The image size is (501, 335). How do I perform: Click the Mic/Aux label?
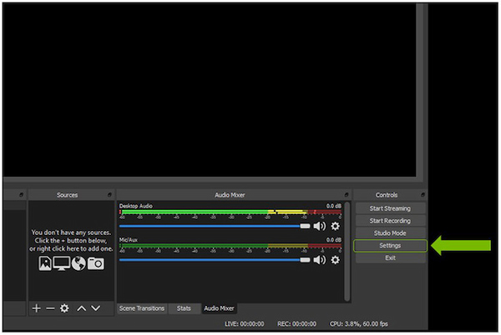[x=129, y=240]
